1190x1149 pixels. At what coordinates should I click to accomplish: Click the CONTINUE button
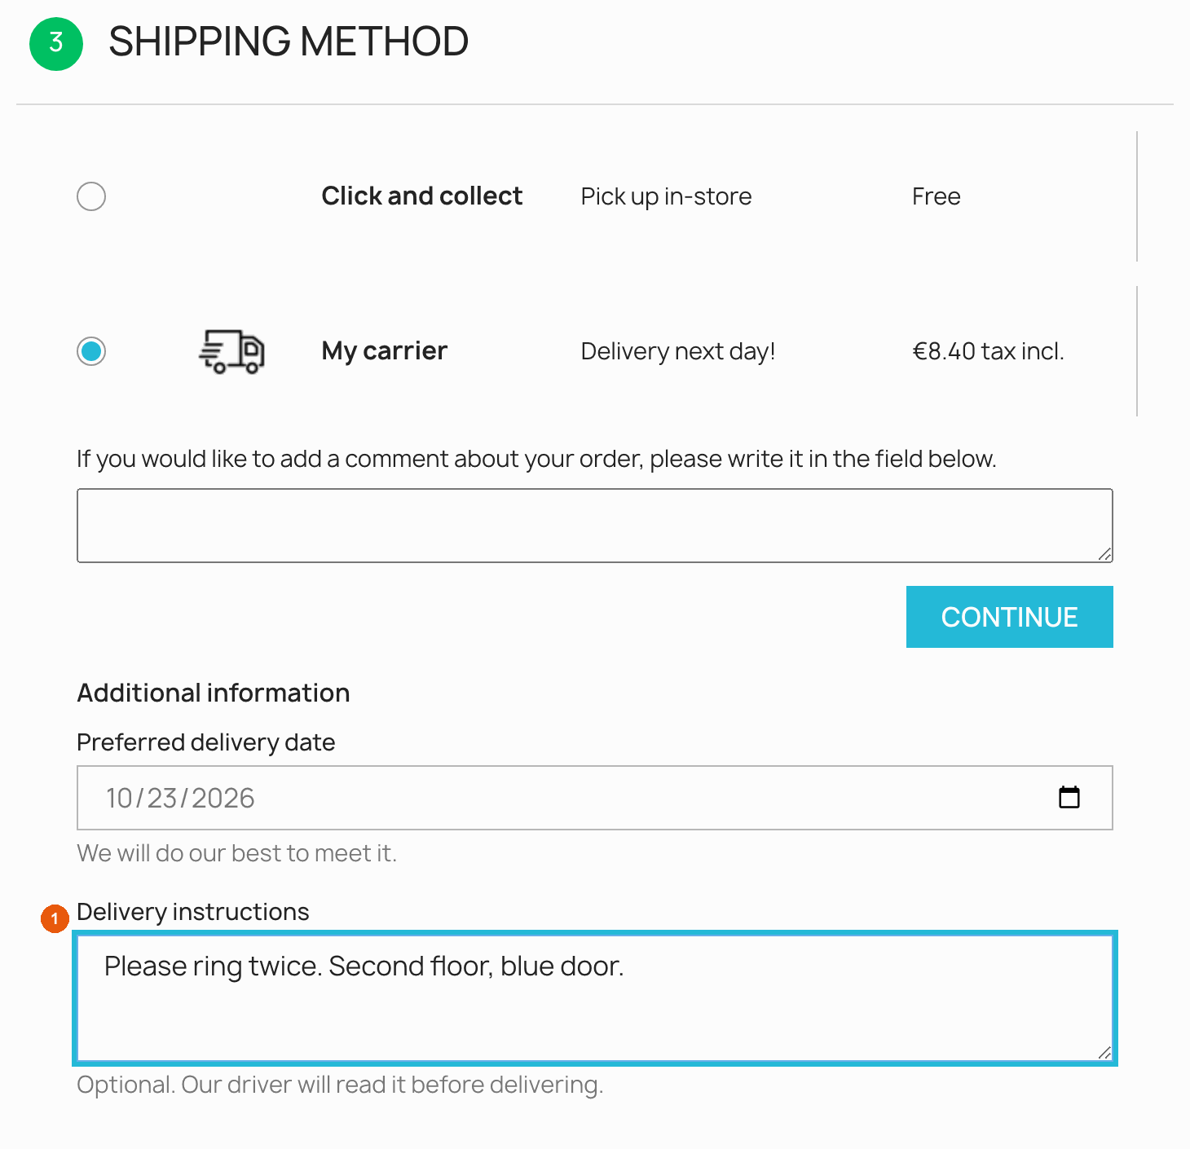[1009, 617]
